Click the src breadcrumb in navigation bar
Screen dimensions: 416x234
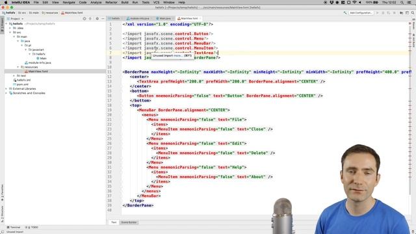(22, 13)
